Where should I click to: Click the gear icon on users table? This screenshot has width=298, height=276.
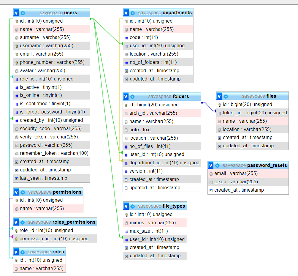point(23,13)
